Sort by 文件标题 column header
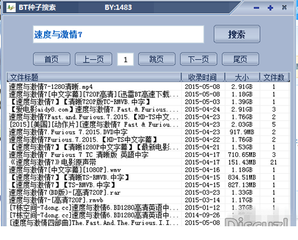Screen dimensions: 298x240 point(94,77)
